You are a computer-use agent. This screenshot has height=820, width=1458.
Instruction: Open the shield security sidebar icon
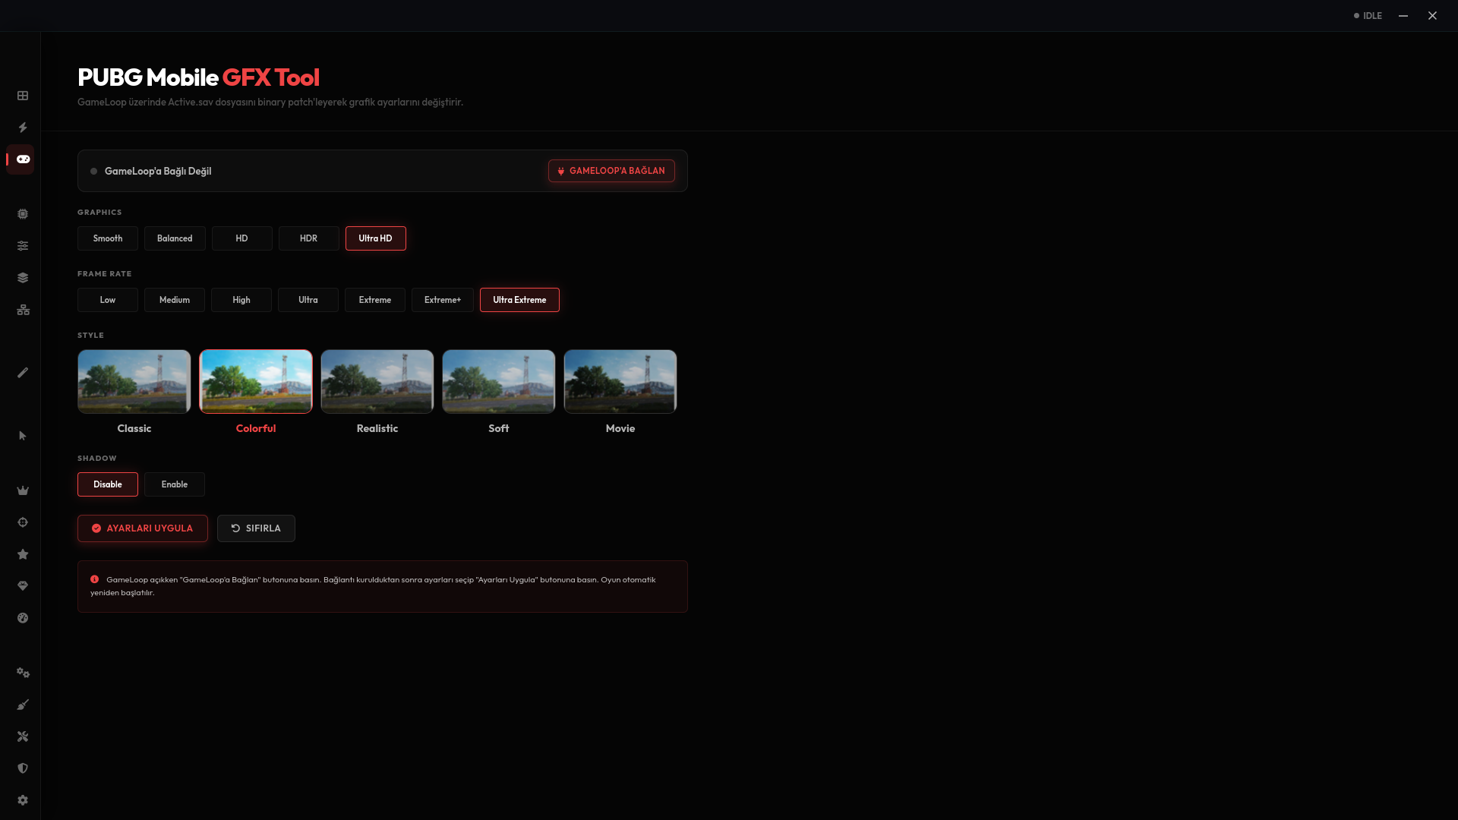(23, 768)
